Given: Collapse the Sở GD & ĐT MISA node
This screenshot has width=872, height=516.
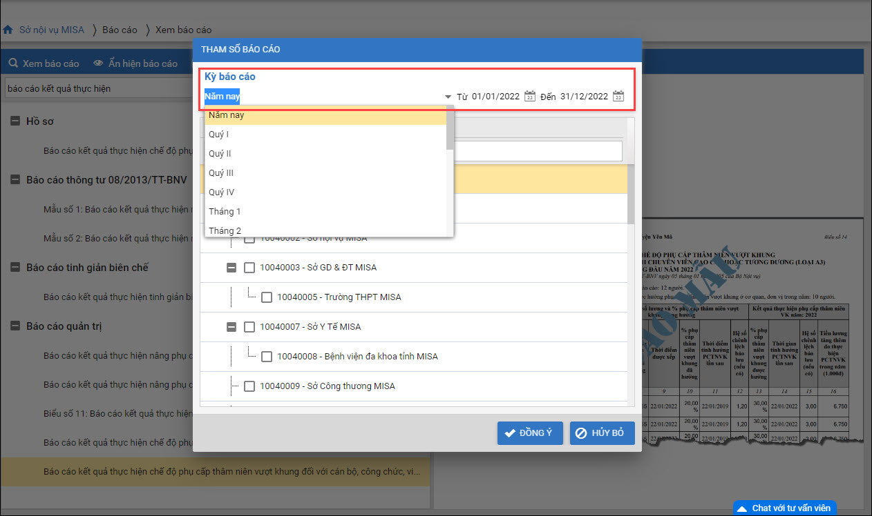Looking at the screenshot, I should [232, 268].
